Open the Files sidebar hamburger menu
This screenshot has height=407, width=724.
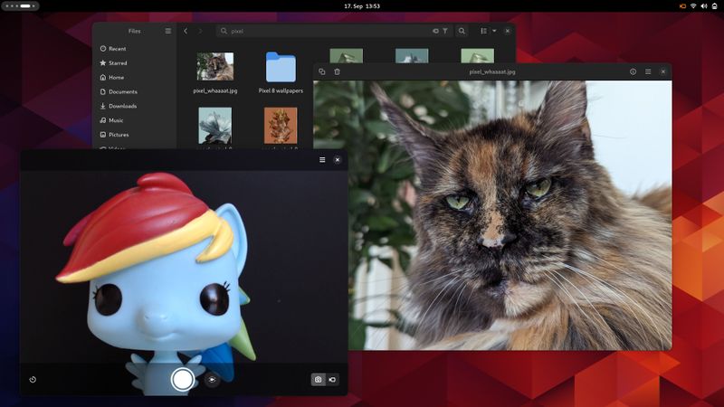pos(167,31)
